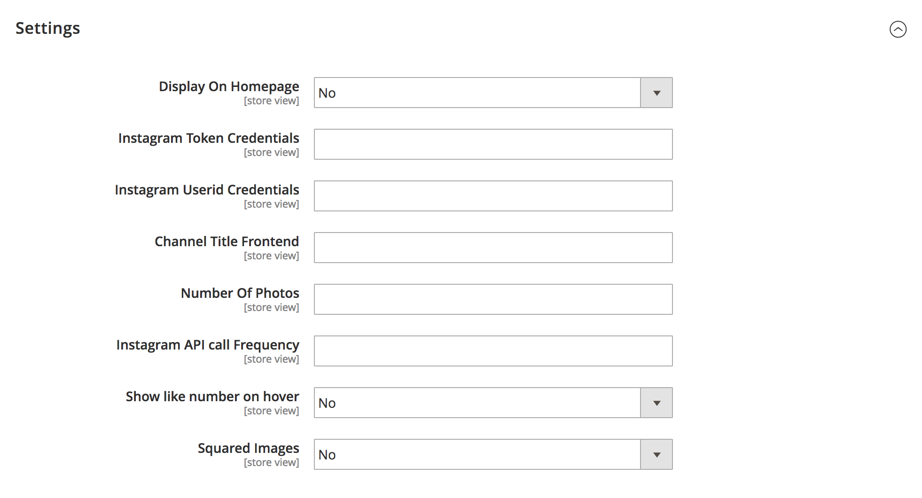Image resolution: width=922 pixels, height=498 pixels.
Task: Click the Instagram API call Frequency label
Action: tap(208, 345)
